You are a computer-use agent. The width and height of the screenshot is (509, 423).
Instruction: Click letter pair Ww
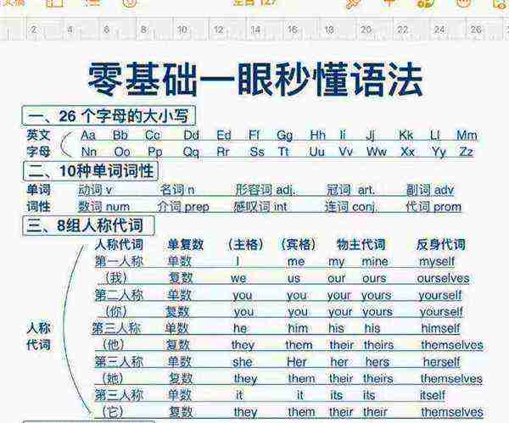377,152
